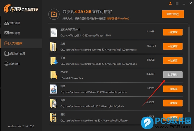
Task: Click the 音乐 folder icon
Action: [53, 103]
